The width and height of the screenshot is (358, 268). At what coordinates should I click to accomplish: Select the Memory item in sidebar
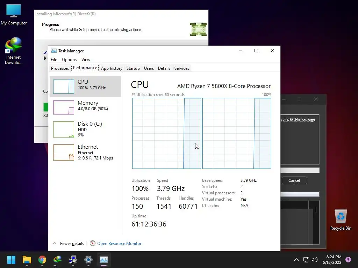click(85, 107)
